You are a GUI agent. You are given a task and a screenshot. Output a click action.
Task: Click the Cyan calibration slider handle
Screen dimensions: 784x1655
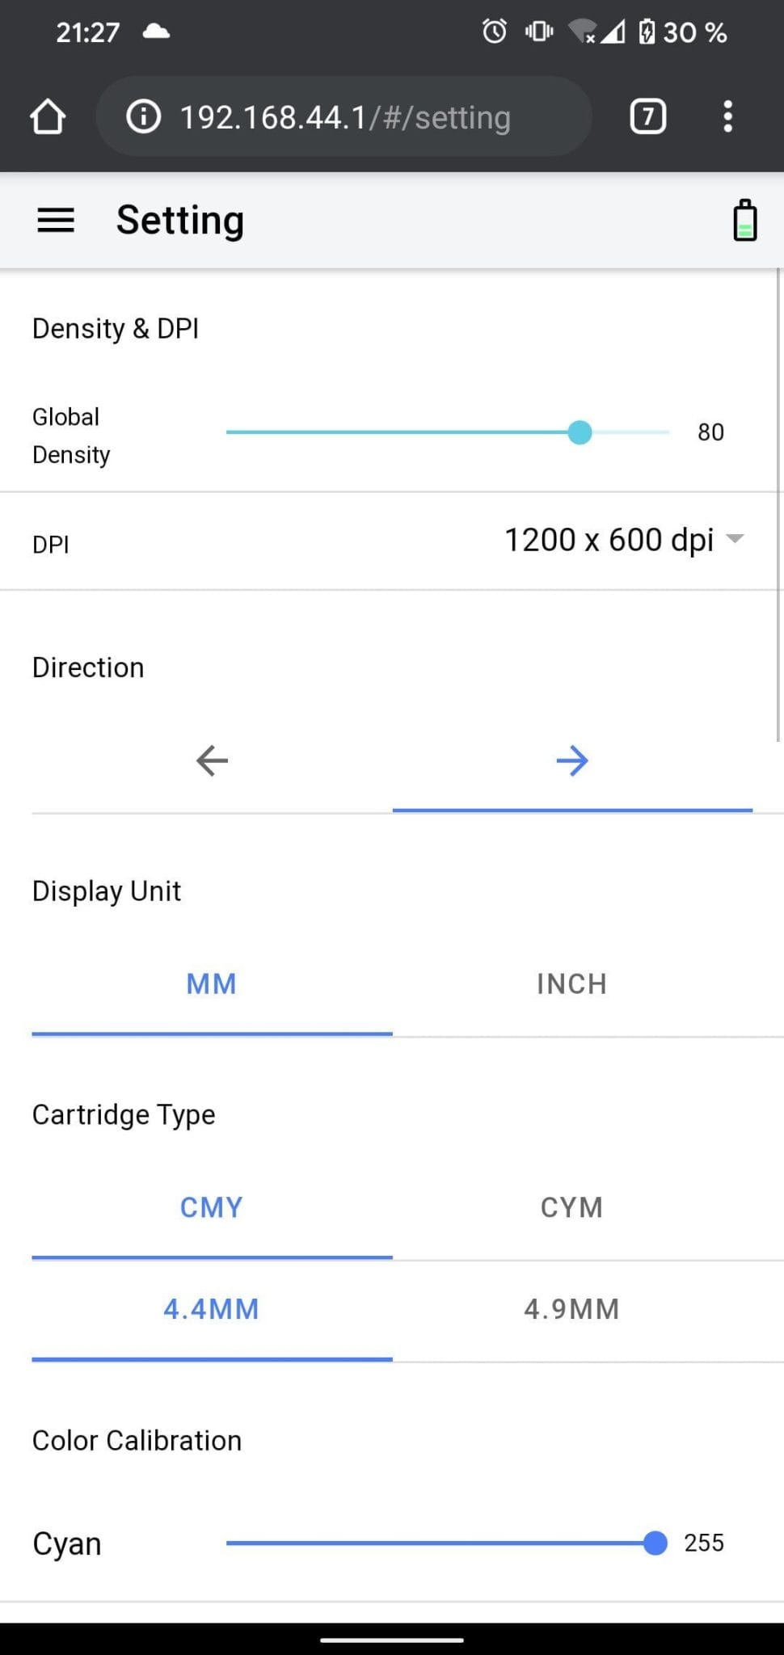pos(655,1543)
